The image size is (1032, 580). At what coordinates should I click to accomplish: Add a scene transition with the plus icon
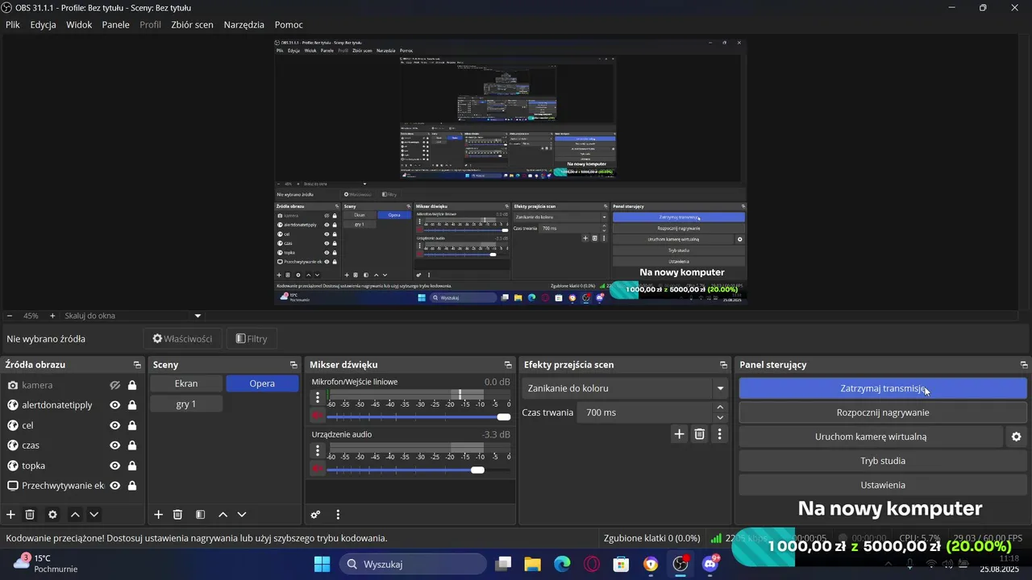coord(679,434)
